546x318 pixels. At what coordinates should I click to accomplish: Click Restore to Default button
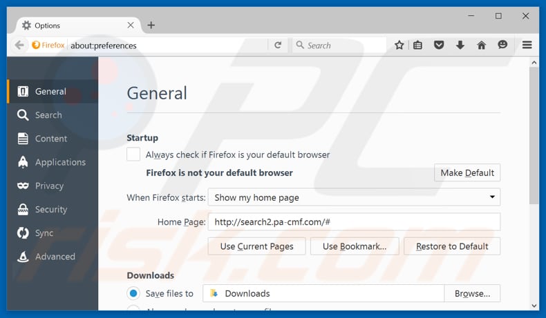click(x=452, y=246)
